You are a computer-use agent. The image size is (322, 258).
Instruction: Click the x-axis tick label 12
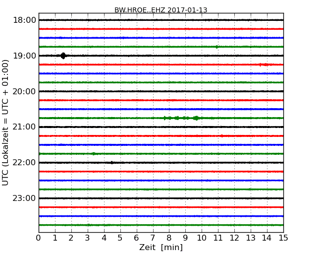pyautogui.click(x=234, y=238)
